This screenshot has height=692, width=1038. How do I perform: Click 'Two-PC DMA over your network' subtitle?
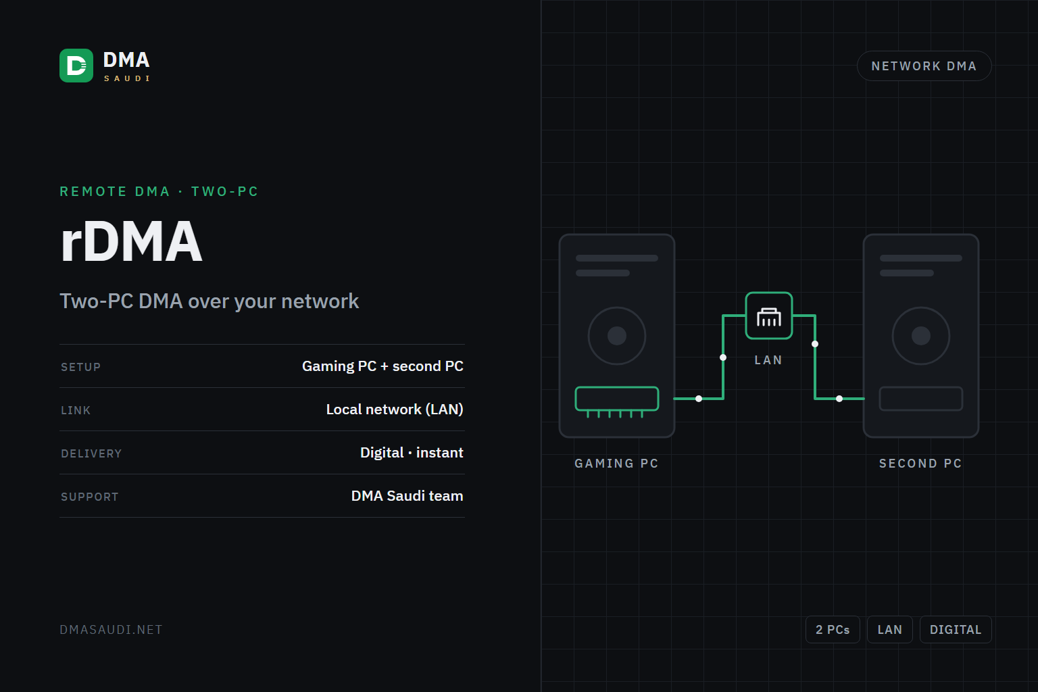pos(209,301)
